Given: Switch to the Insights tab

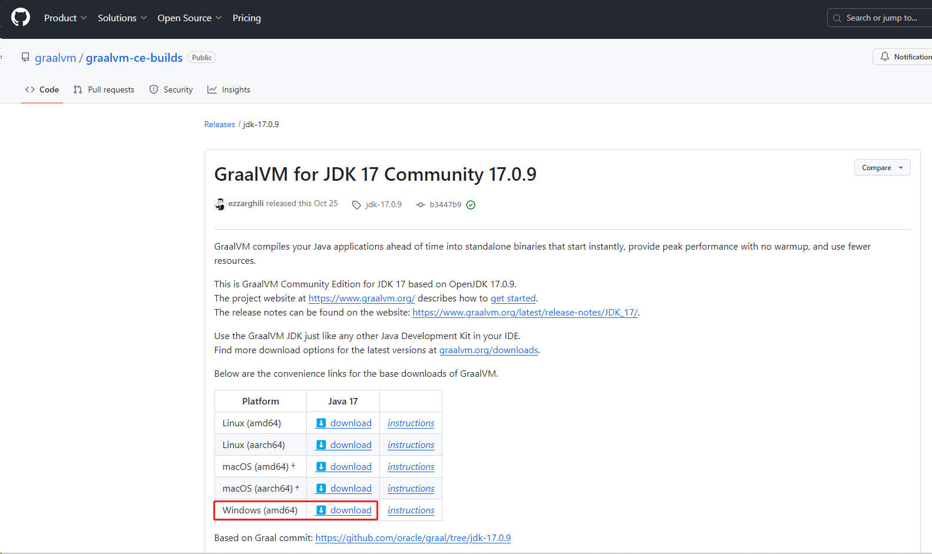Looking at the screenshot, I should click(x=229, y=89).
